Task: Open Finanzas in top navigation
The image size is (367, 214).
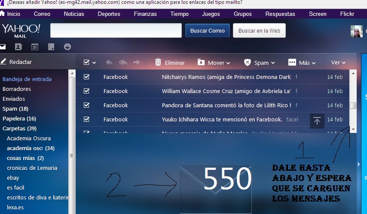Action: tap(145, 14)
